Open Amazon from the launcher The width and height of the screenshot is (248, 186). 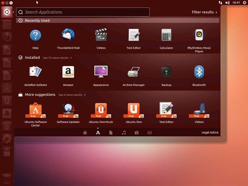7,113
